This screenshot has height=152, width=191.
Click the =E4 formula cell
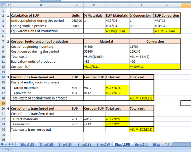pos(77,88)
